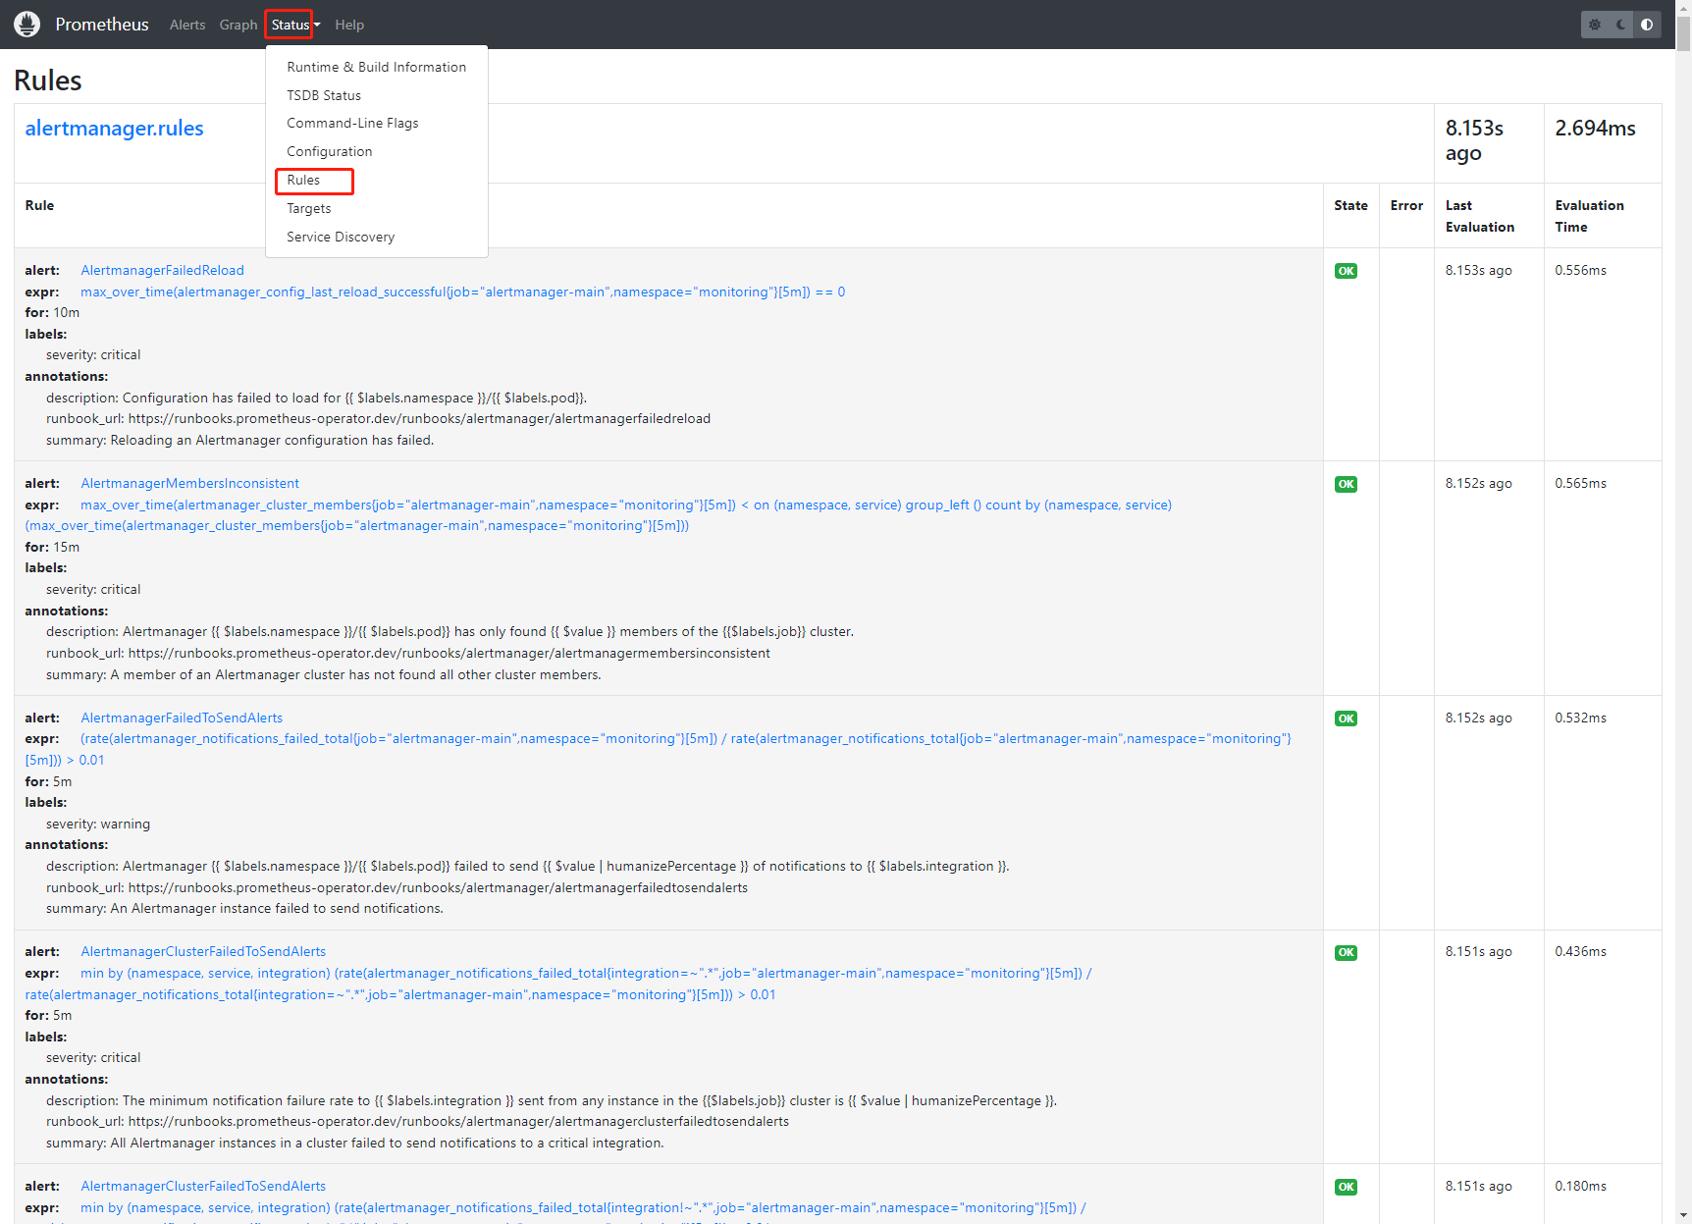
Task: Click 'An Alertmanager instance failed to send notifications' summary
Action: point(244,908)
